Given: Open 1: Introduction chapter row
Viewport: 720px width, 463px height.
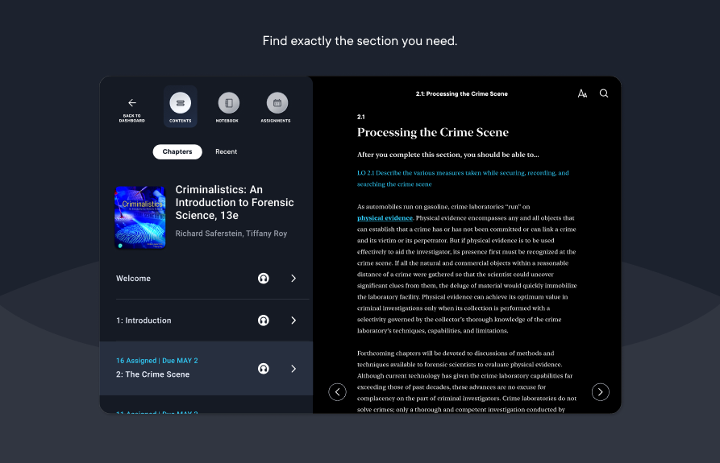Looking at the screenshot, I should pos(206,320).
